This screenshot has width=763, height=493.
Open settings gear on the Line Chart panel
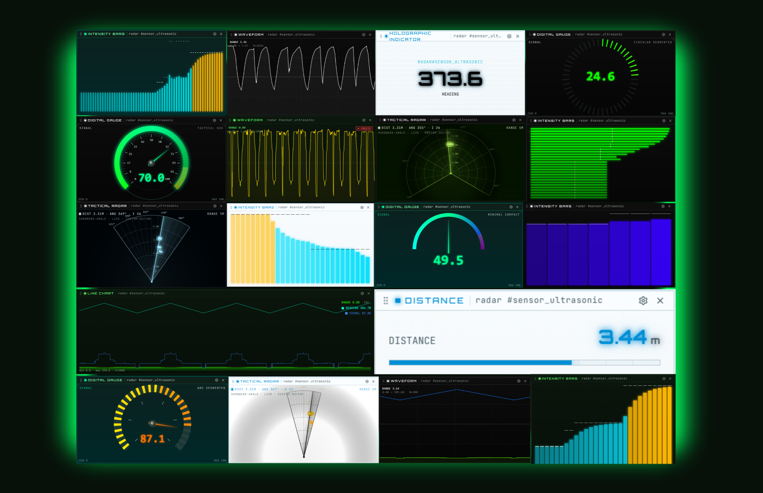(x=362, y=293)
